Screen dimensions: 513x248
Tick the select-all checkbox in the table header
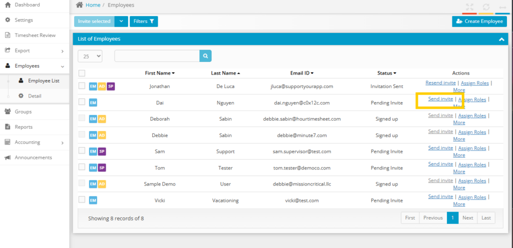click(x=82, y=73)
